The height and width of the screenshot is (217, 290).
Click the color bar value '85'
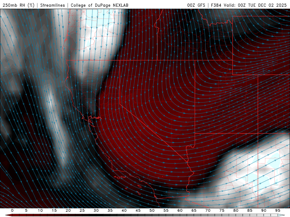(x=250, y=210)
